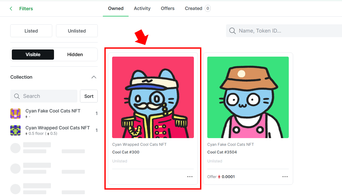Show Visible items
342x196 pixels.
pyautogui.click(x=33, y=55)
